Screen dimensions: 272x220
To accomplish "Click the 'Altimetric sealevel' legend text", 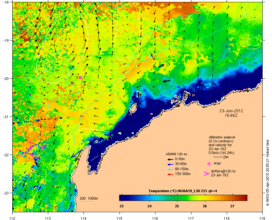I will point(222,137).
